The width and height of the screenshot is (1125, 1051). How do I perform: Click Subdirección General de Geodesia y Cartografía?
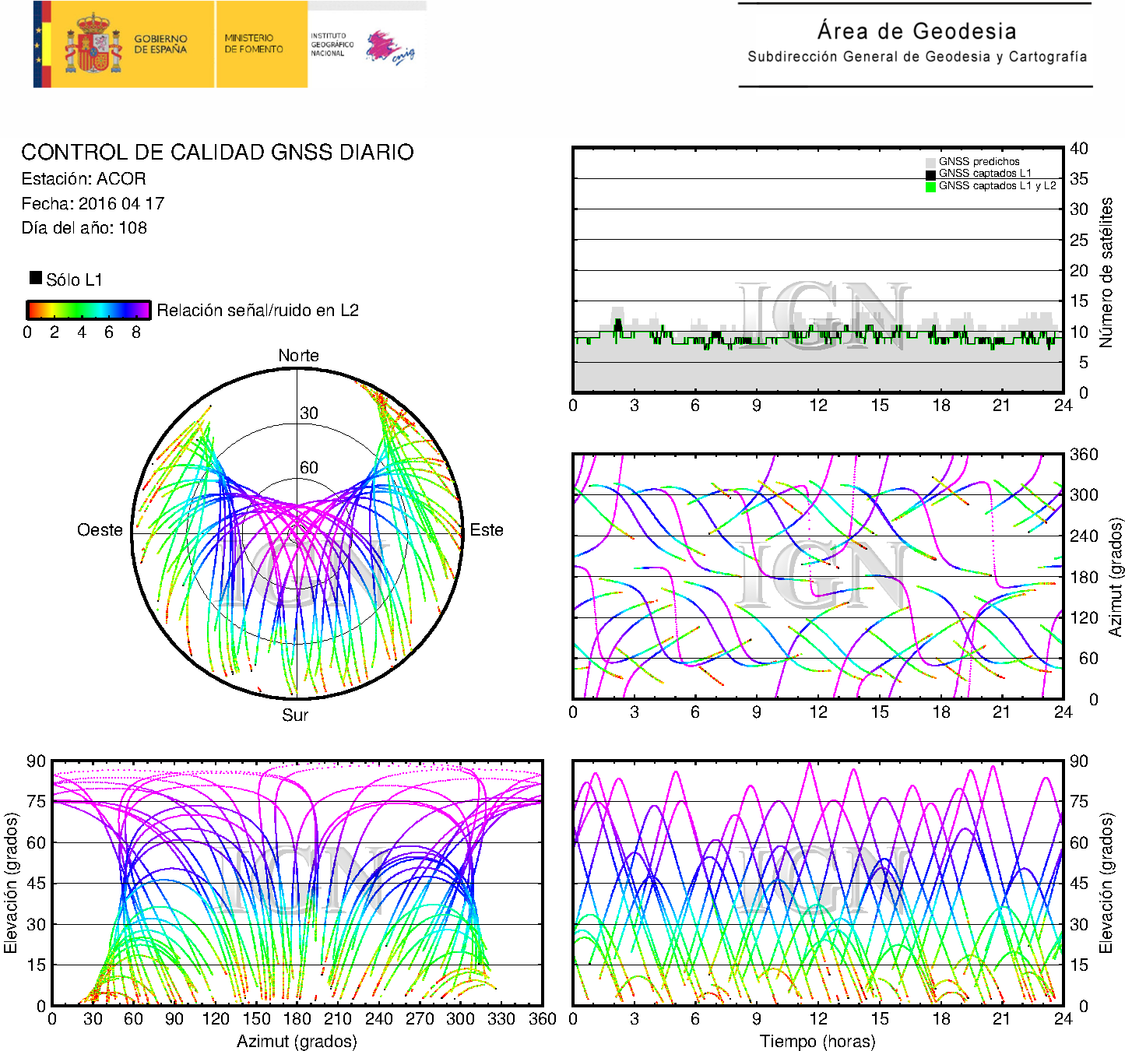pos(916,57)
